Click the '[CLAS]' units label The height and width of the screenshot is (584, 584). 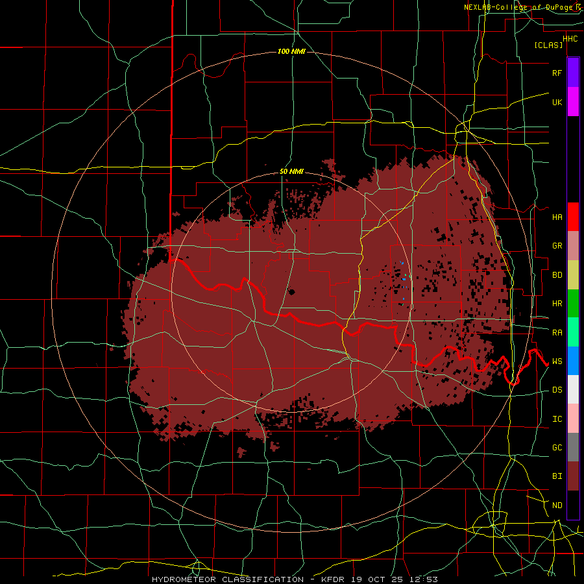pyautogui.click(x=548, y=45)
